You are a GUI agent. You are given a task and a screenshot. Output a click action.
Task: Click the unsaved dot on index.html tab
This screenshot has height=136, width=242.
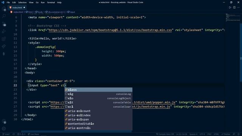[x=24, y=8]
